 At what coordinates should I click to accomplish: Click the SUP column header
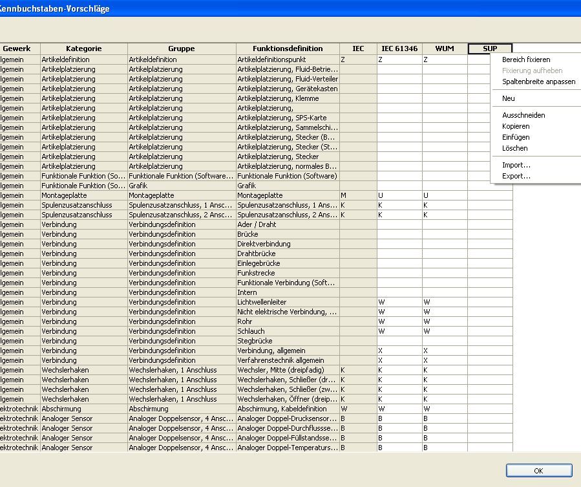point(490,49)
